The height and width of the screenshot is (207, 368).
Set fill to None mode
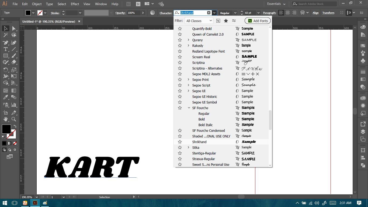pos(15,143)
